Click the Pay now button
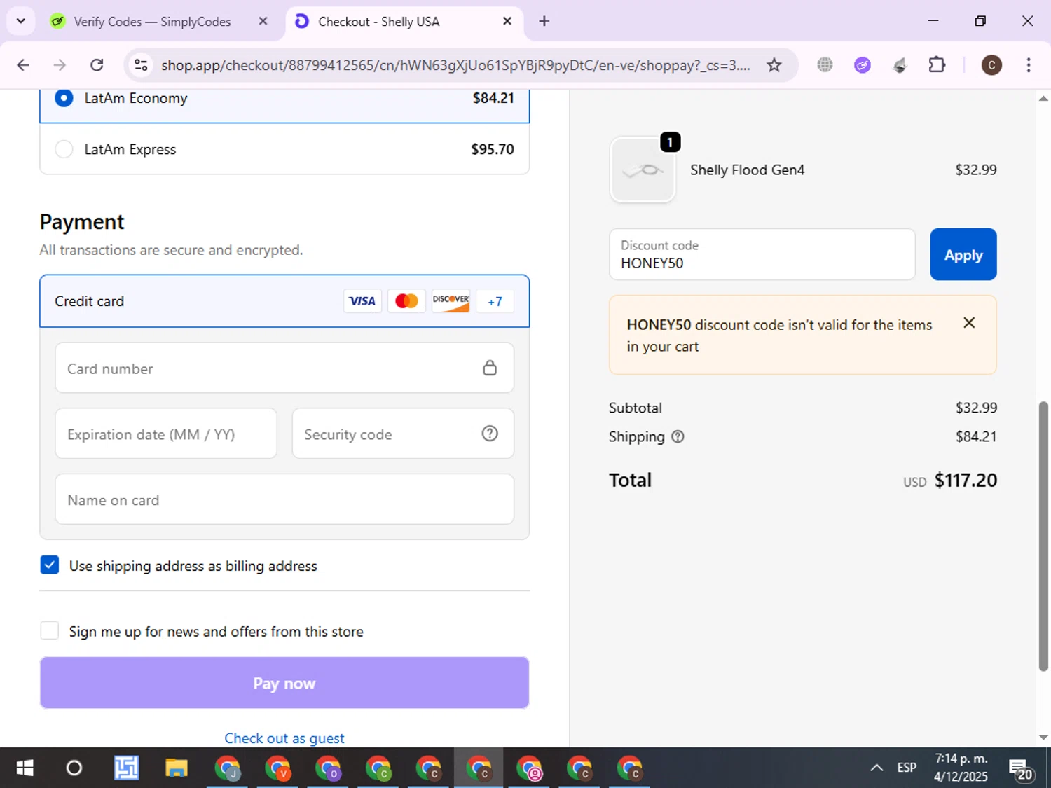 (x=284, y=683)
